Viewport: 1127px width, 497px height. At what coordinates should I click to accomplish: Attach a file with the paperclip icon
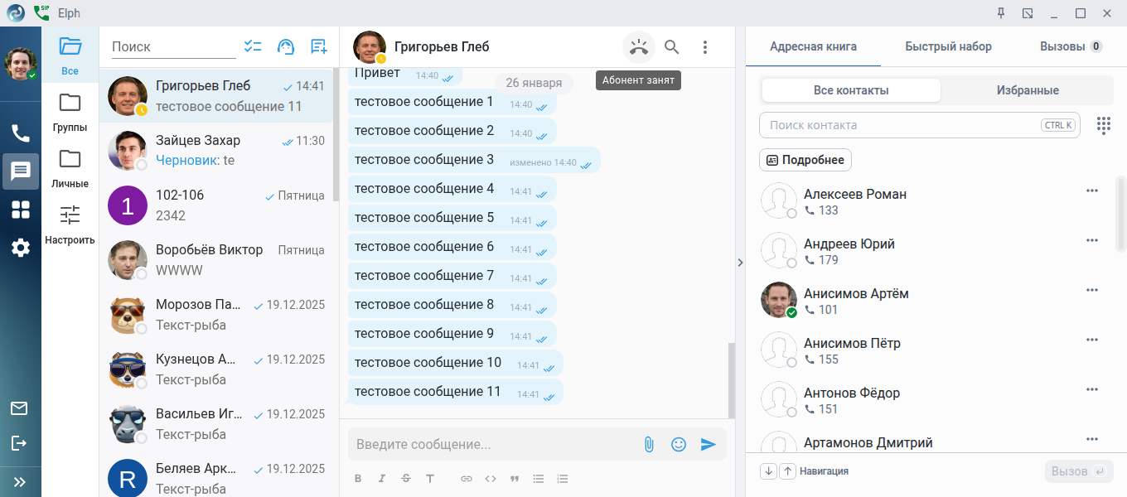point(649,444)
